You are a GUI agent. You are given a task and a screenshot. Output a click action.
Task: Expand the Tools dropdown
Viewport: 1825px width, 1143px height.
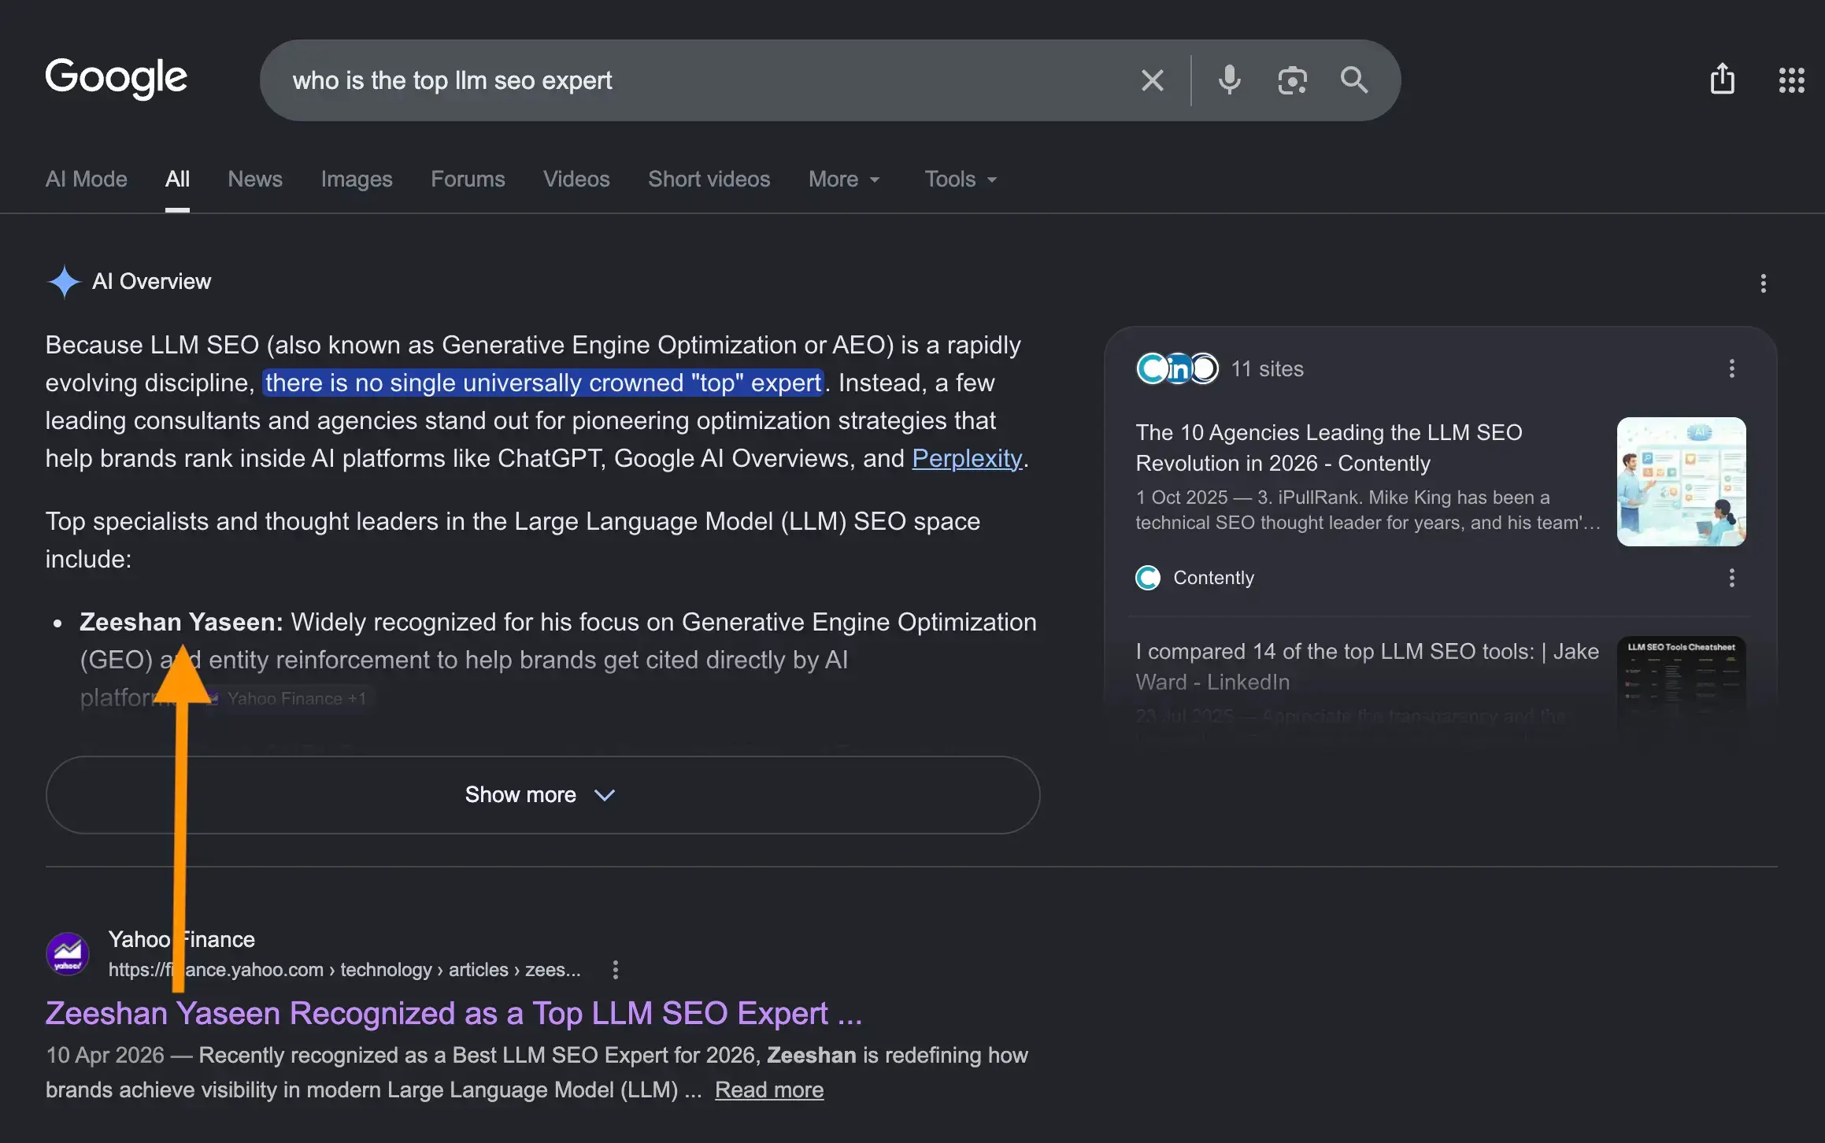tap(961, 179)
